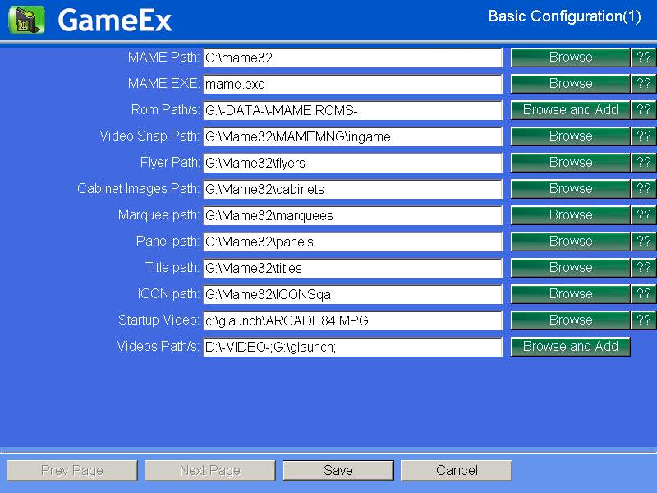Show '??' help for Title path
This screenshot has width=657, height=493.
click(x=643, y=268)
